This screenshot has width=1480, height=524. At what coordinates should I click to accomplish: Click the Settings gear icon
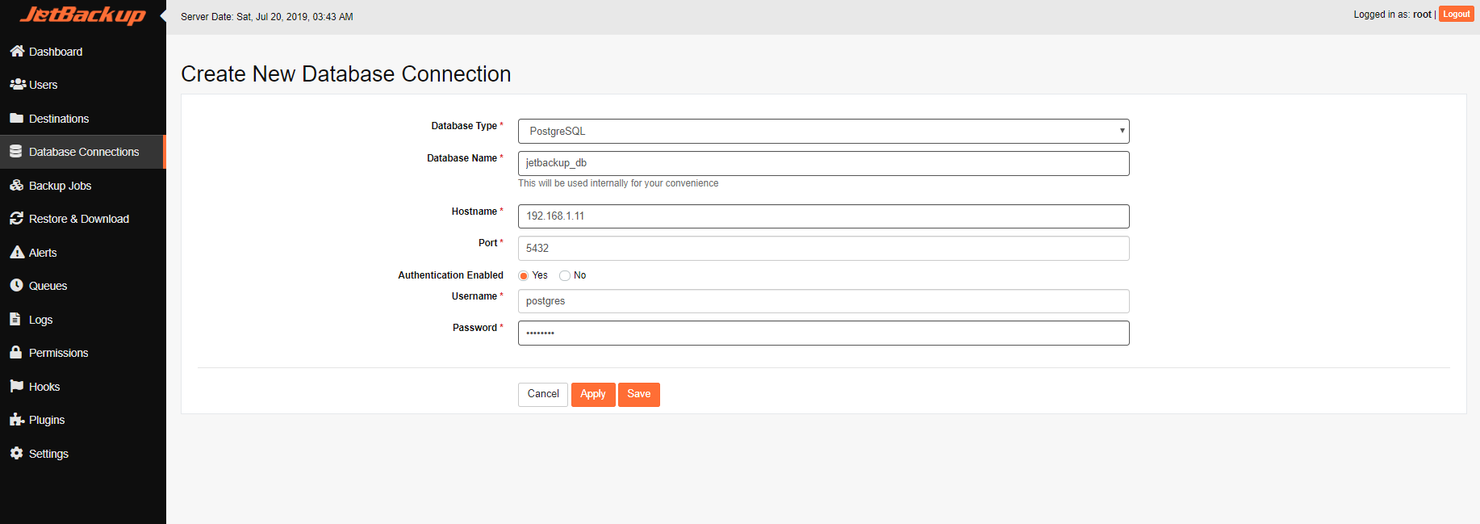click(16, 453)
